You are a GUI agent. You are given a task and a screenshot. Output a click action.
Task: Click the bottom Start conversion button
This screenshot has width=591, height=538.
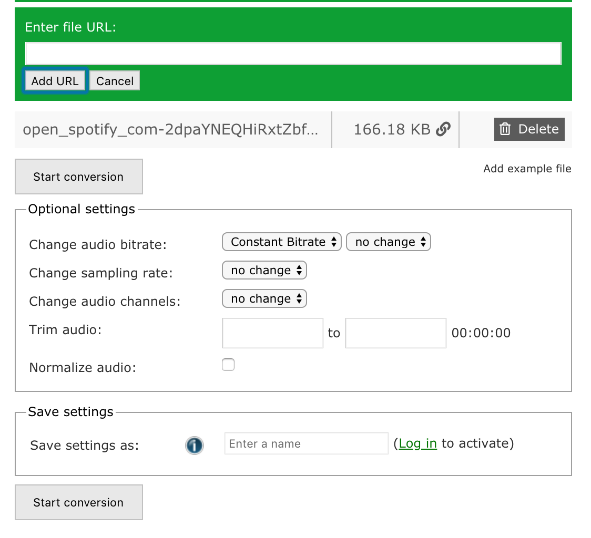click(x=79, y=502)
